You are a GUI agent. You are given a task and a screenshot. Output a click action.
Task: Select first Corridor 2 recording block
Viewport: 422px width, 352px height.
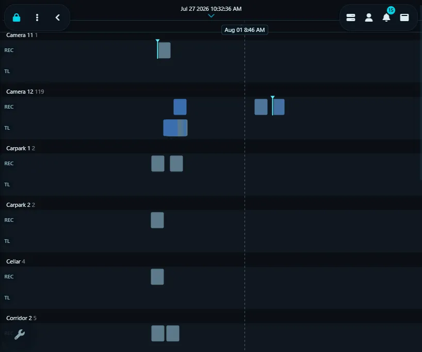click(x=158, y=333)
